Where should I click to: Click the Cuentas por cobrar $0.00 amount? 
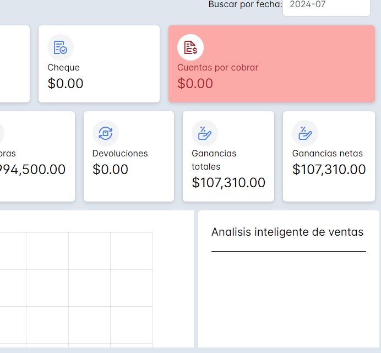click(195, 83)
